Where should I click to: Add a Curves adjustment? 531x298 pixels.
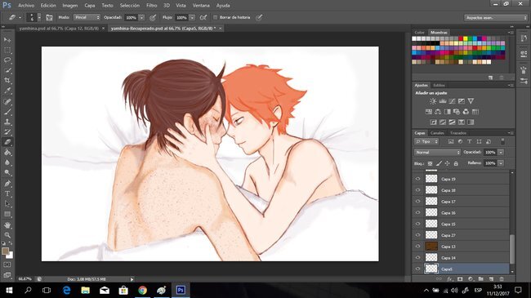(x=452, y=101)
